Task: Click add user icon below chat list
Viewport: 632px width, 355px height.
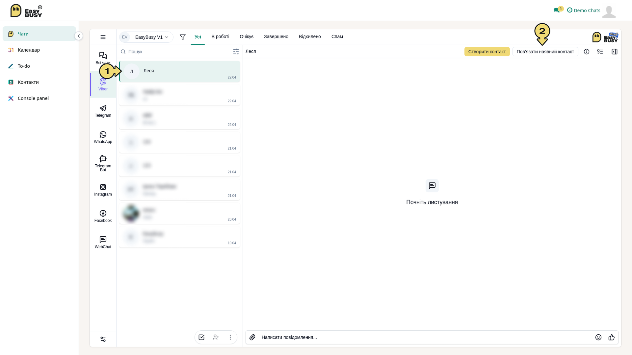Action: (x=216, y=337)
